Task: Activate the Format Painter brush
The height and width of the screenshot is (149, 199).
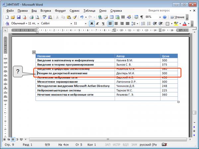Action: (x=75, y=17)
